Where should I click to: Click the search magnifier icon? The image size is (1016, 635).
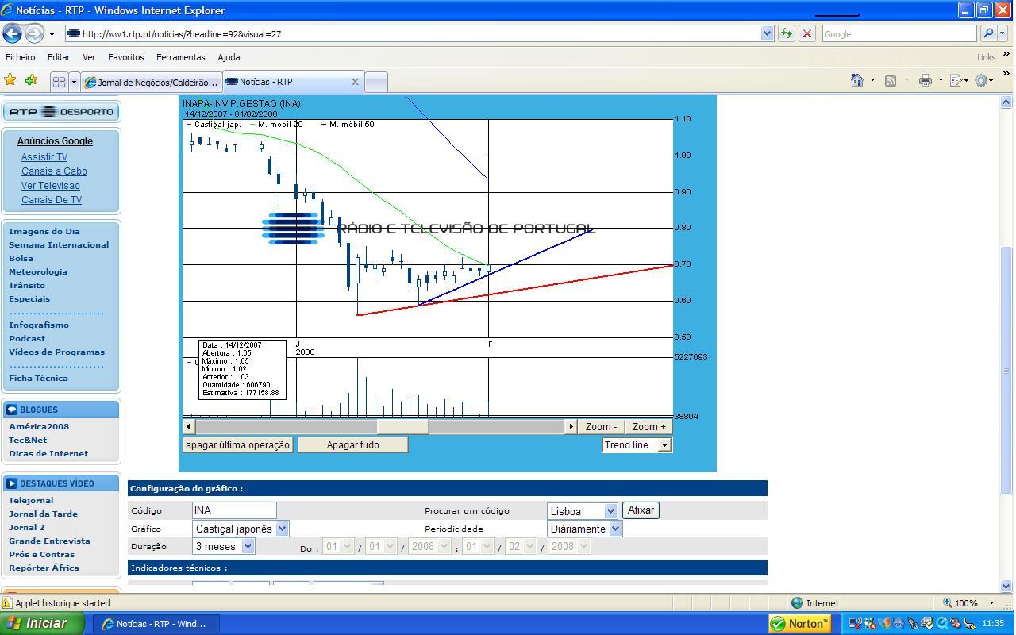[x=988, y=33]
